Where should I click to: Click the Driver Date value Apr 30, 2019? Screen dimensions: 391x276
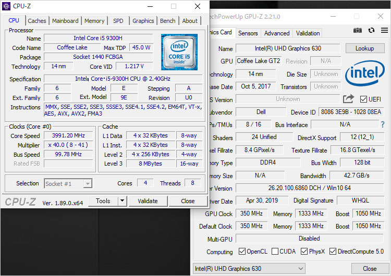tap(262, 200)
